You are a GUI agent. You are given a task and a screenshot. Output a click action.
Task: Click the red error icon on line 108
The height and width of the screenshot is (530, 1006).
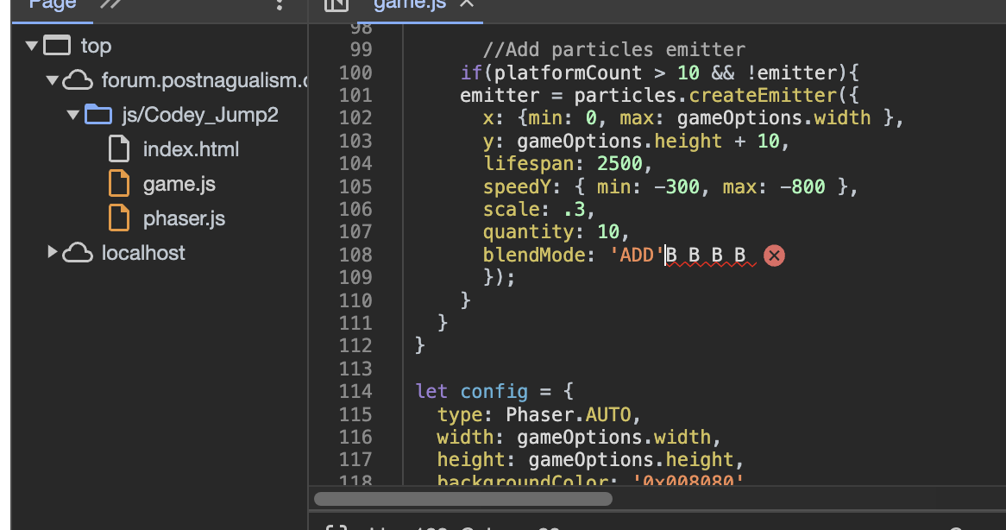point(774,255)
